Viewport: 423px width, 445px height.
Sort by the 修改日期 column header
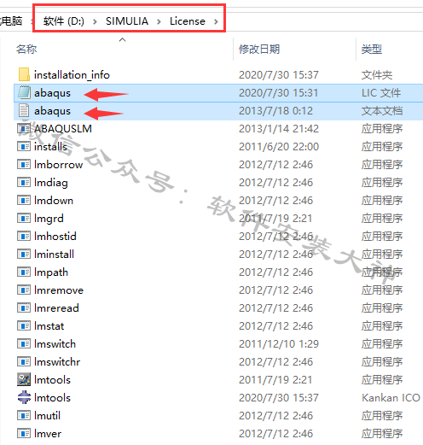(x=259, y=50)
